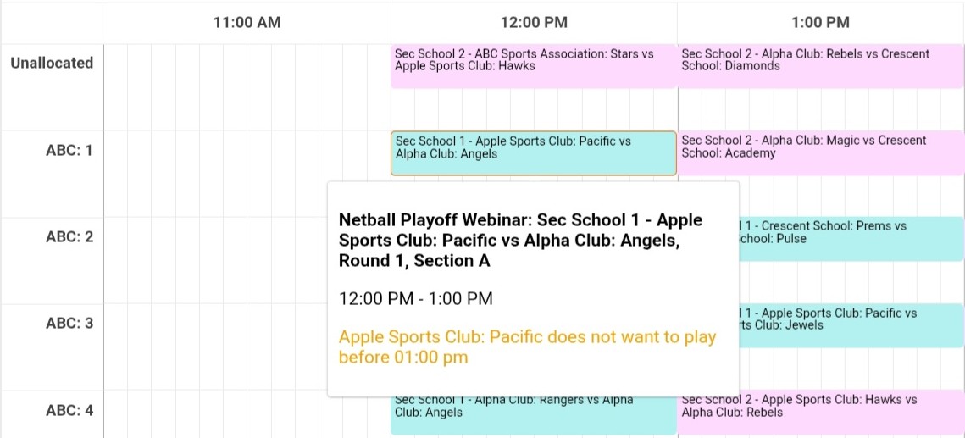Click the 11:00 AM time column header
The width and height of the screenshot is (965, 438).
pyautogui.click(x=247, y=23)
